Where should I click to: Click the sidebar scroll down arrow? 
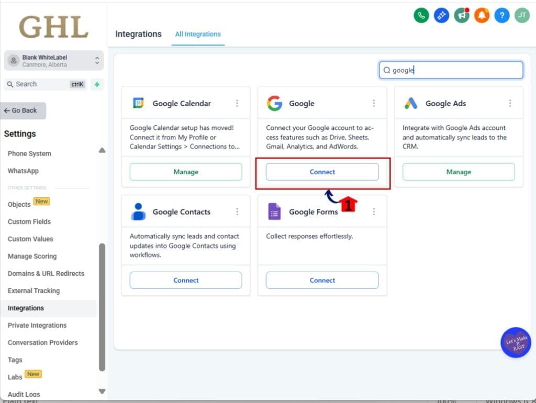pos(102,391)
